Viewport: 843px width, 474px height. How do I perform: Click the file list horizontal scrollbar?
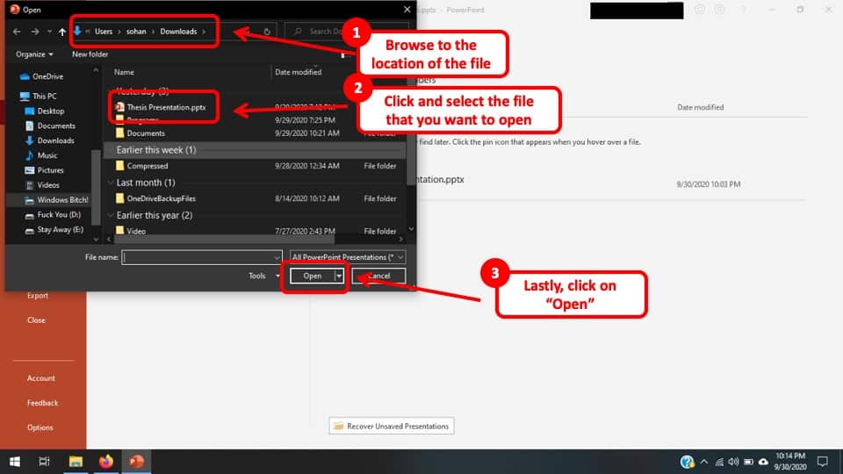point(223,239)
